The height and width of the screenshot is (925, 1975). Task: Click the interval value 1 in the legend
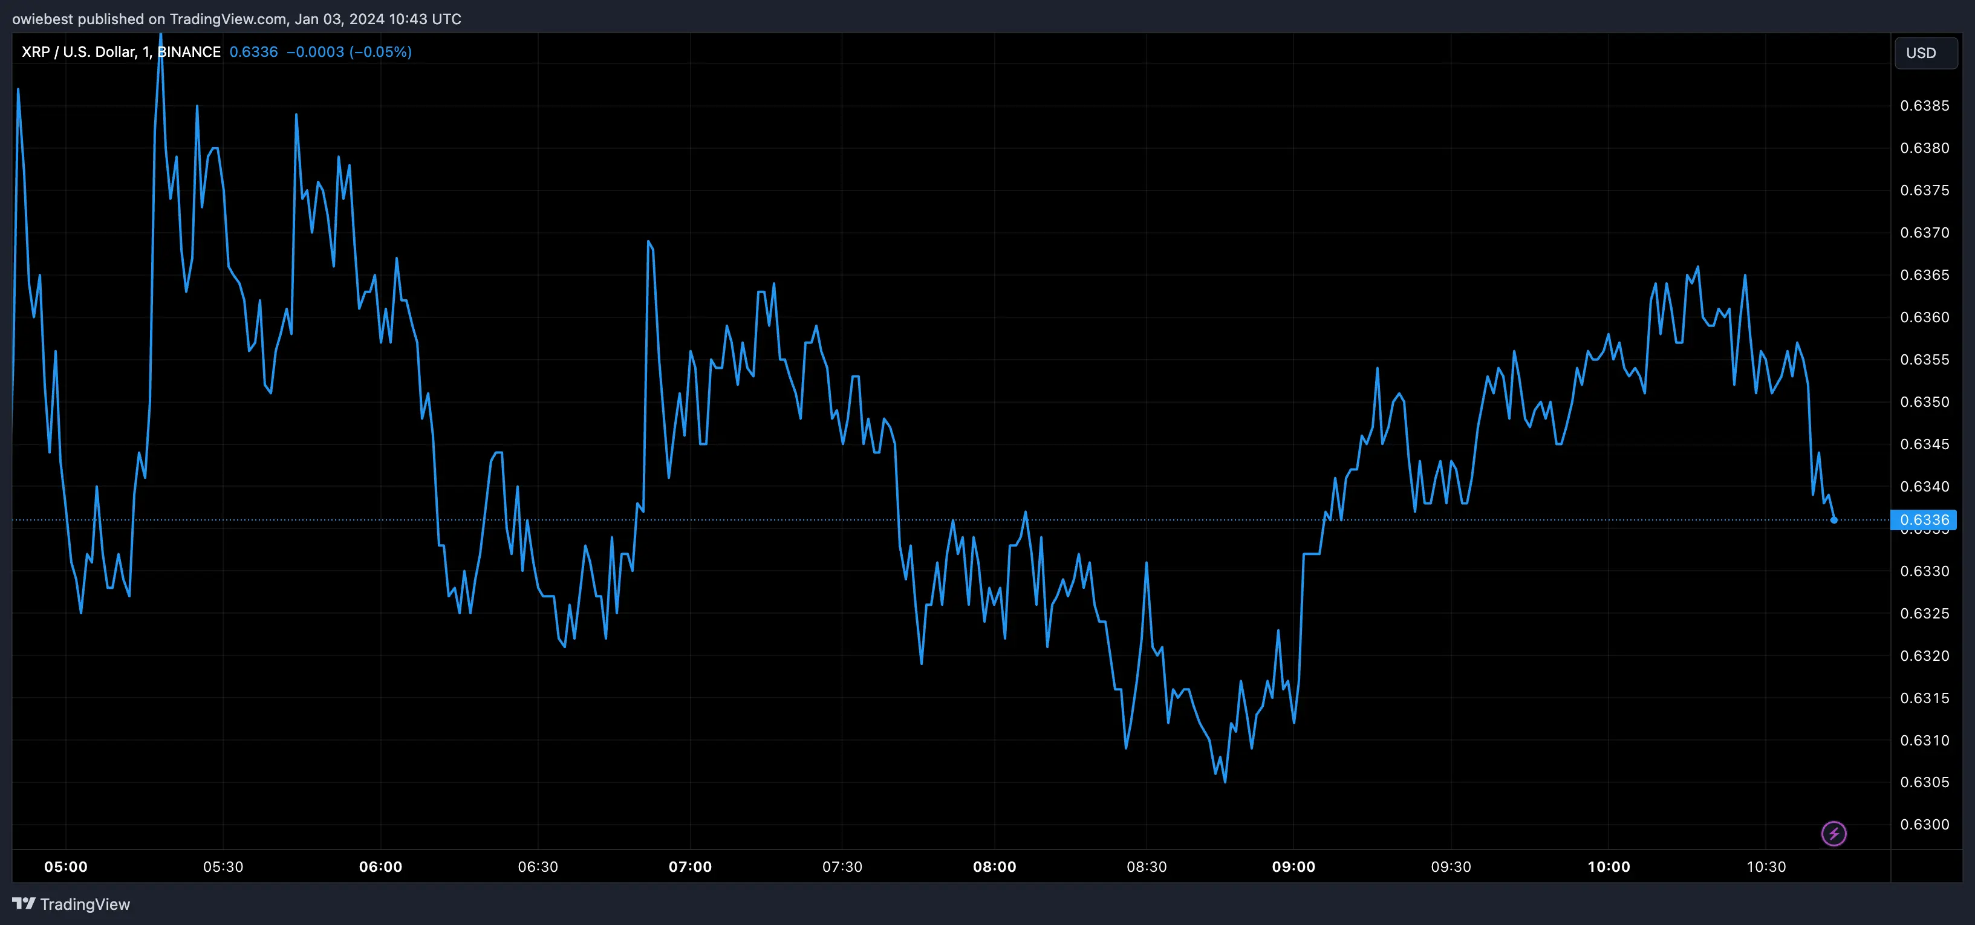click(x=144, y=51)
